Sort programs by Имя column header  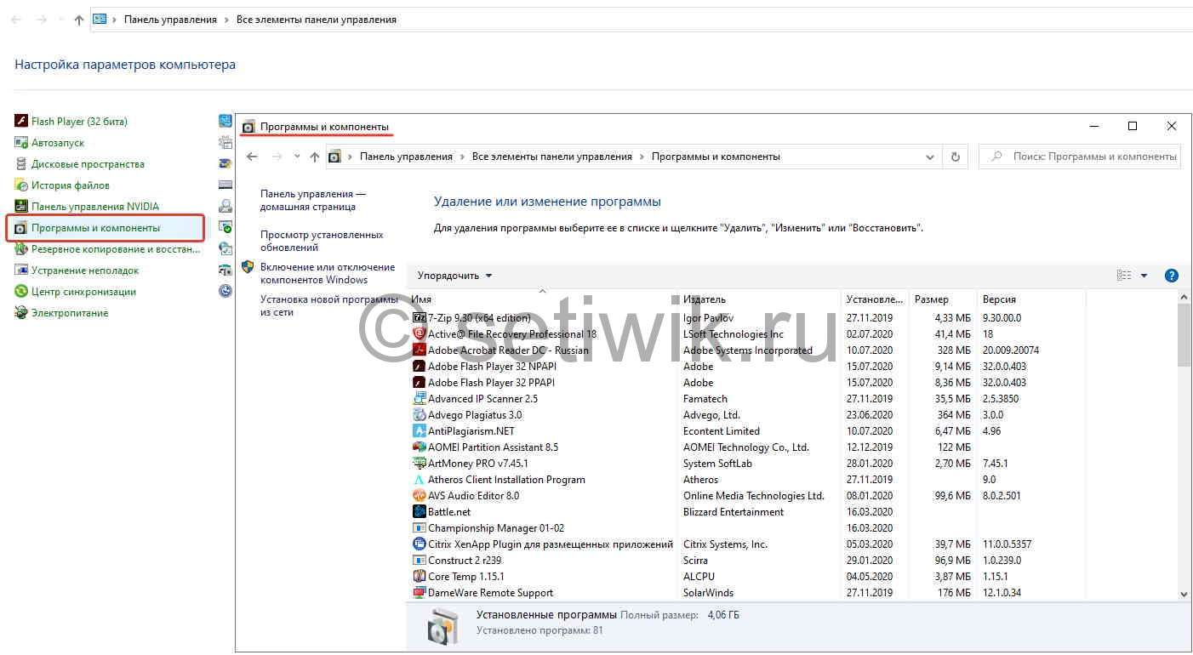click(x=544, y=299)
